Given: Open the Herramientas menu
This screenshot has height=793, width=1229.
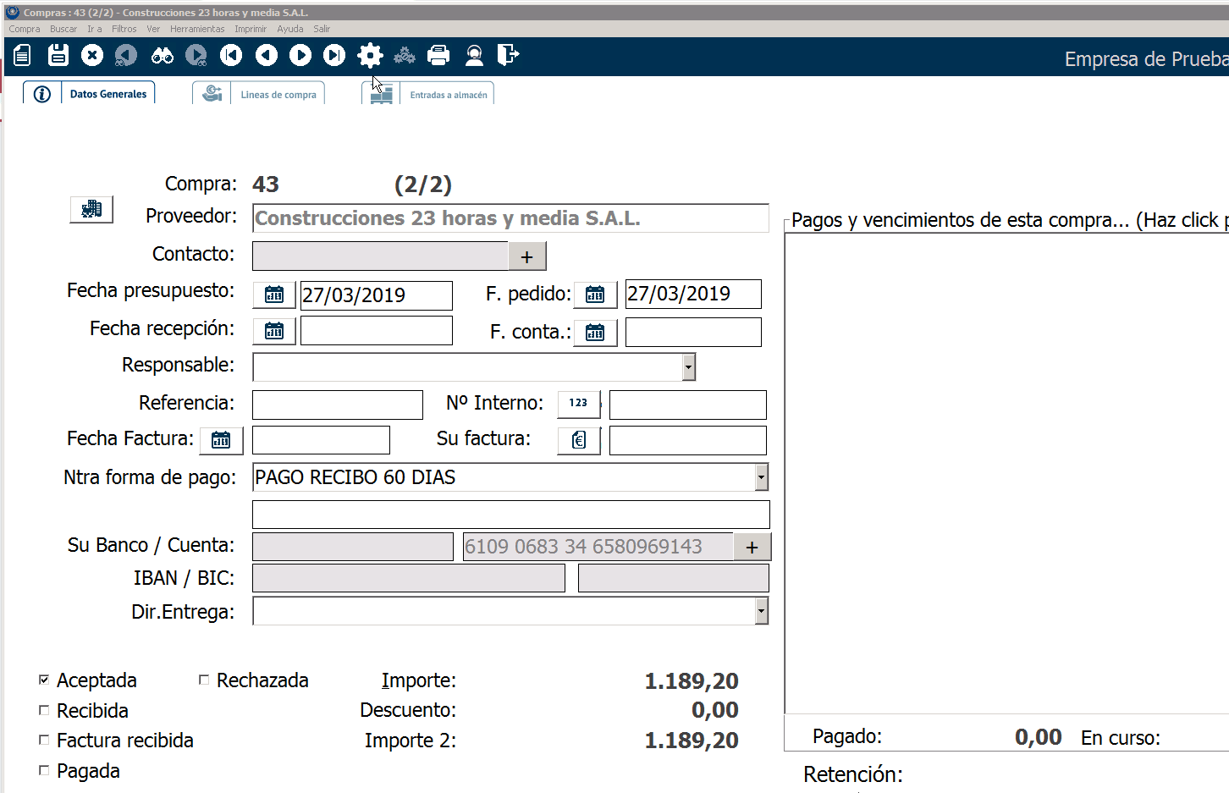Looking at the screenshot, I should pos(197,29).
